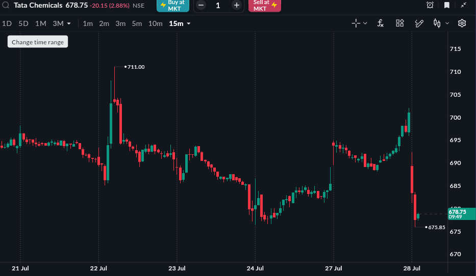
Task: Select the 3M time range
Action: tap(58, 23)
